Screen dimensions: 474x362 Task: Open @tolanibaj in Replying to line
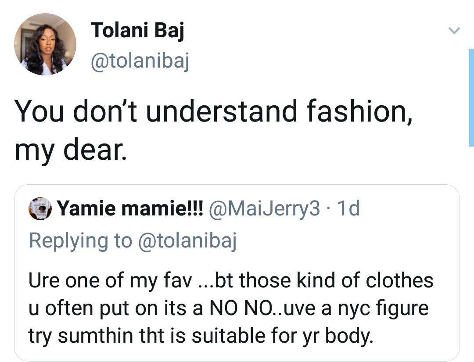click(x=187, y=241)
